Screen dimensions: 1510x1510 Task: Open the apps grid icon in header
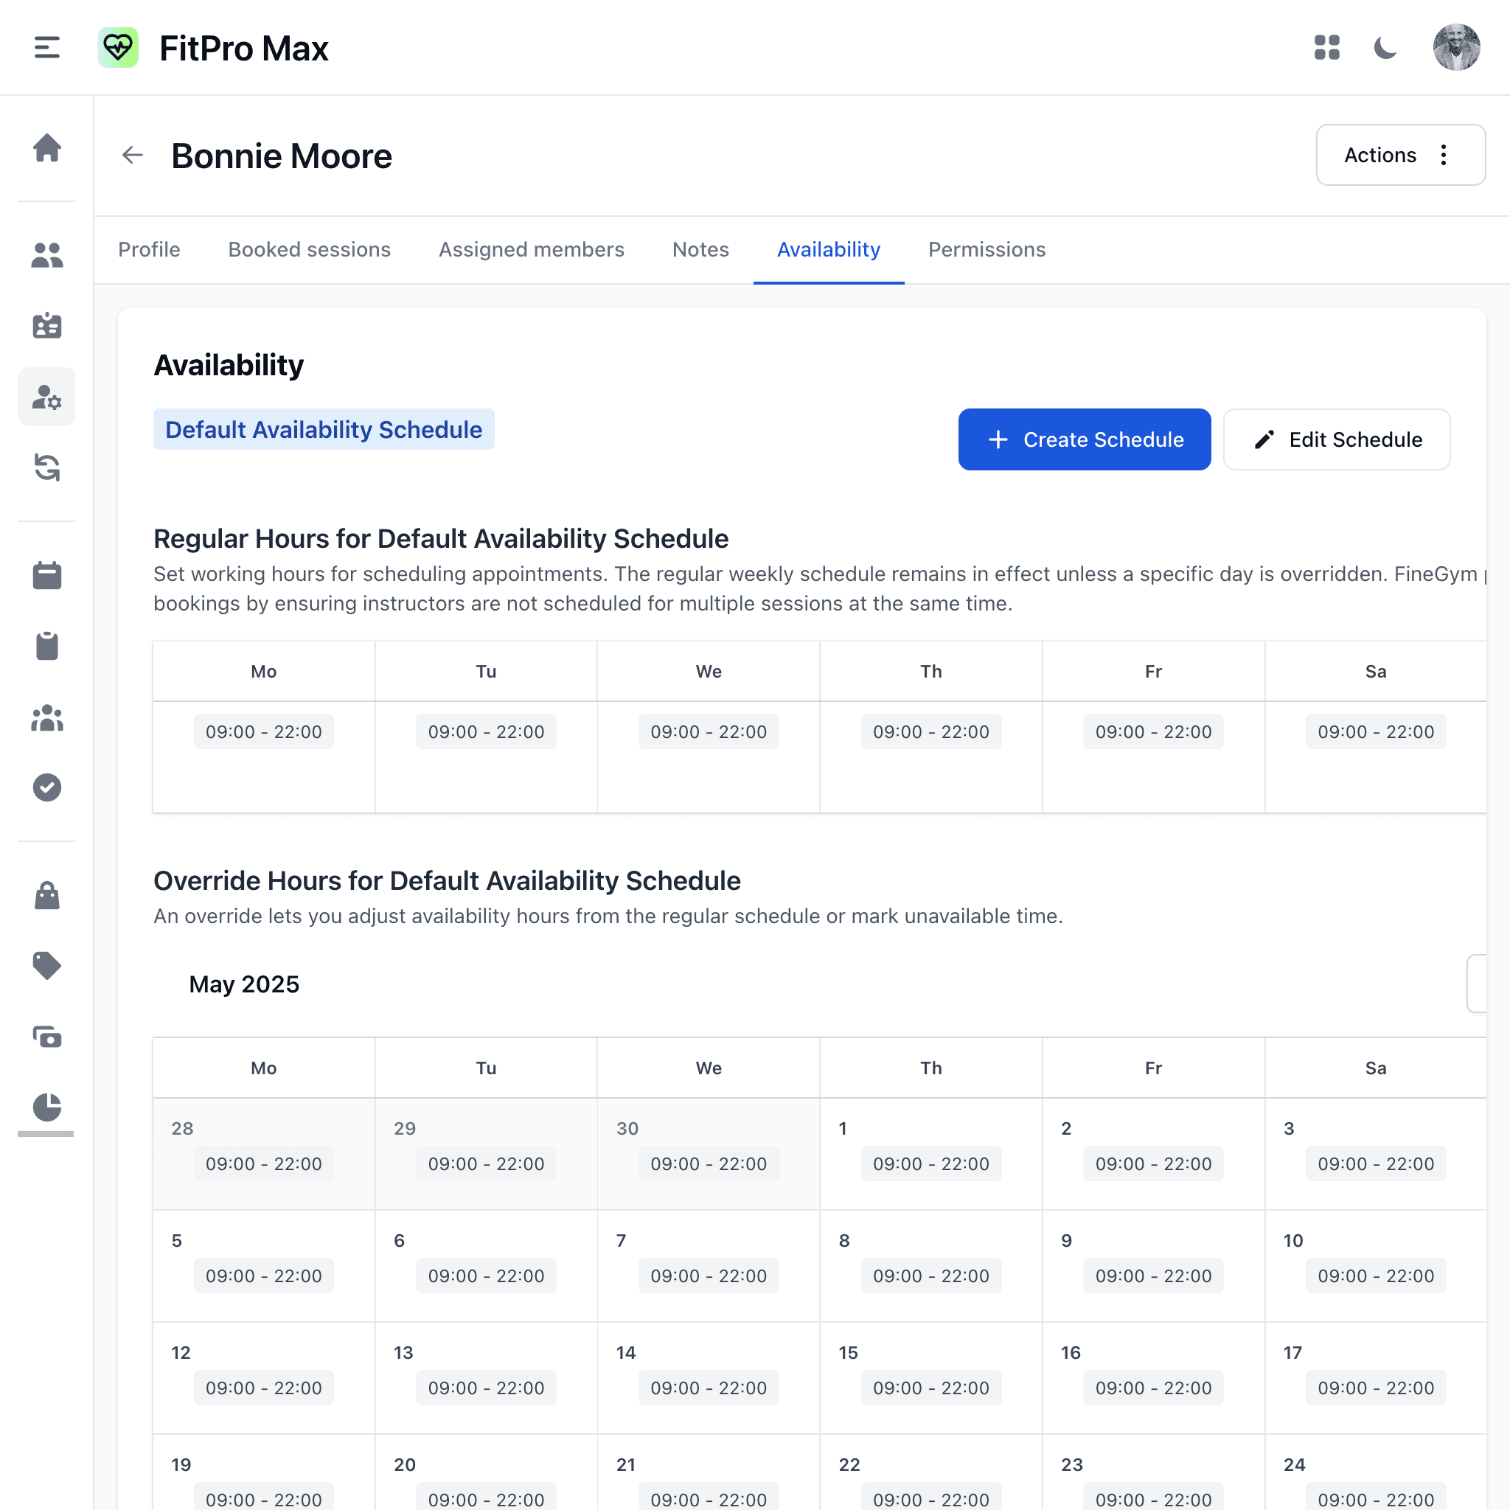[x=1326, y=48]
